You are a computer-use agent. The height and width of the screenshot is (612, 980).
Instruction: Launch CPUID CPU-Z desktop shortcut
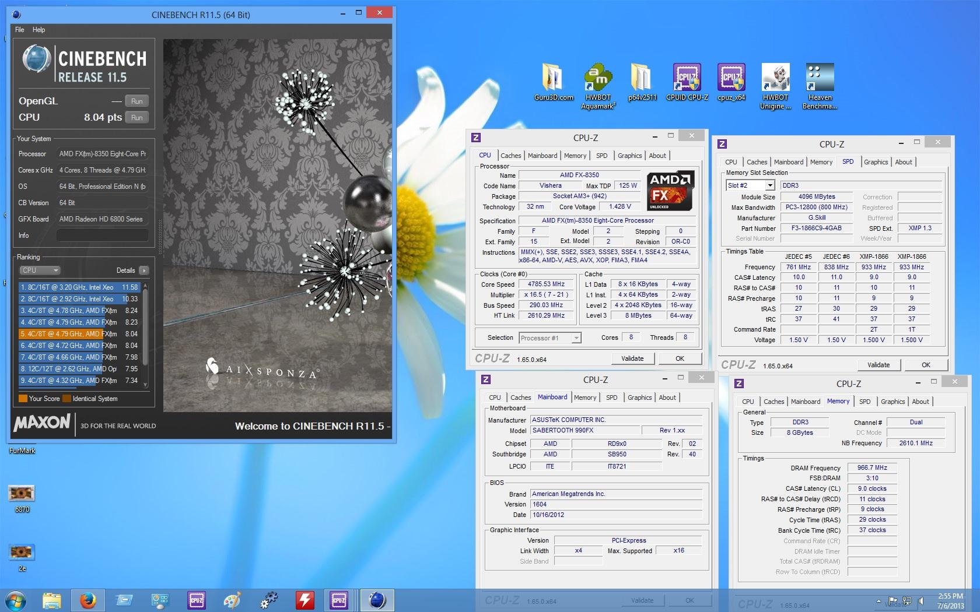click(687, 82)
